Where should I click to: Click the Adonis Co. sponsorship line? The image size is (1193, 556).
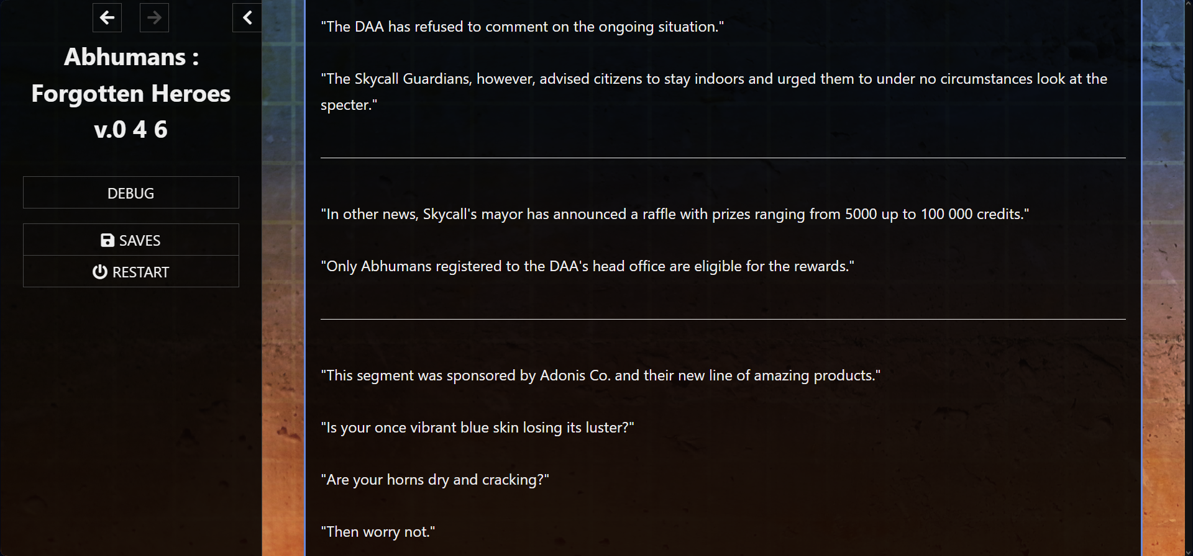coord(600,375)
